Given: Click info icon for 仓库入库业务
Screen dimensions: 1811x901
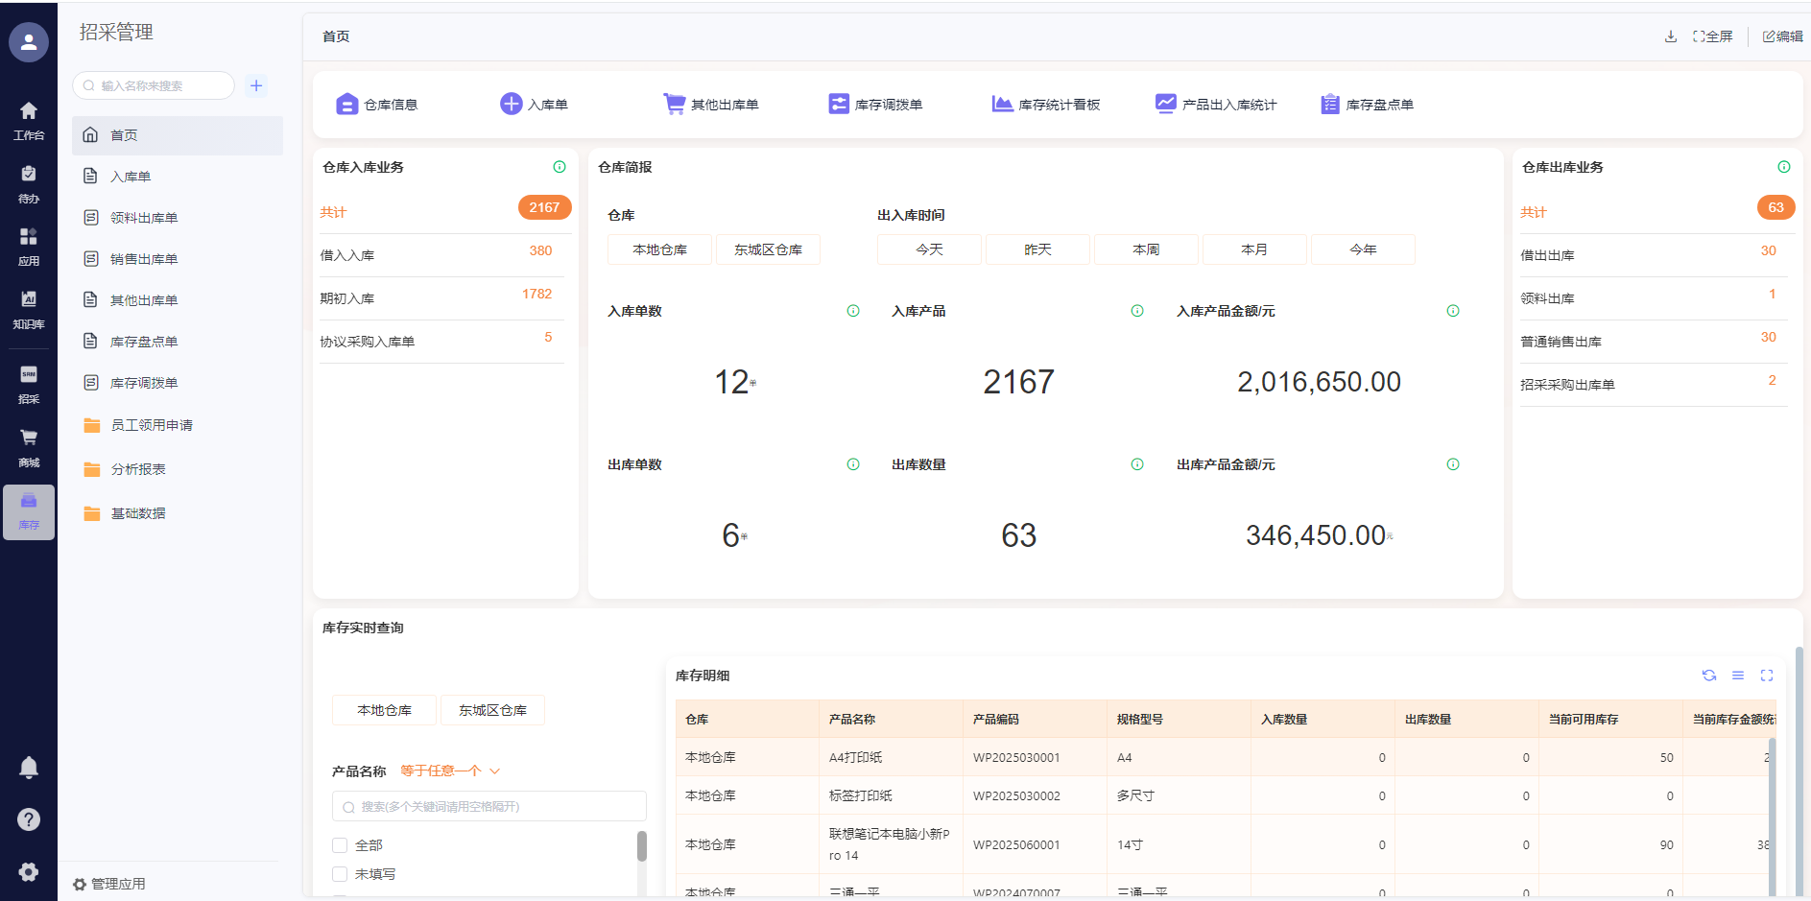Looking at the screenshot, I should 560,167.
